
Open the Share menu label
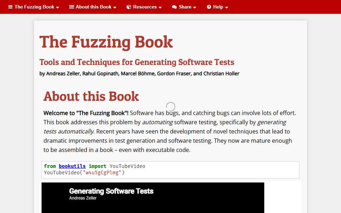point(185,7)
